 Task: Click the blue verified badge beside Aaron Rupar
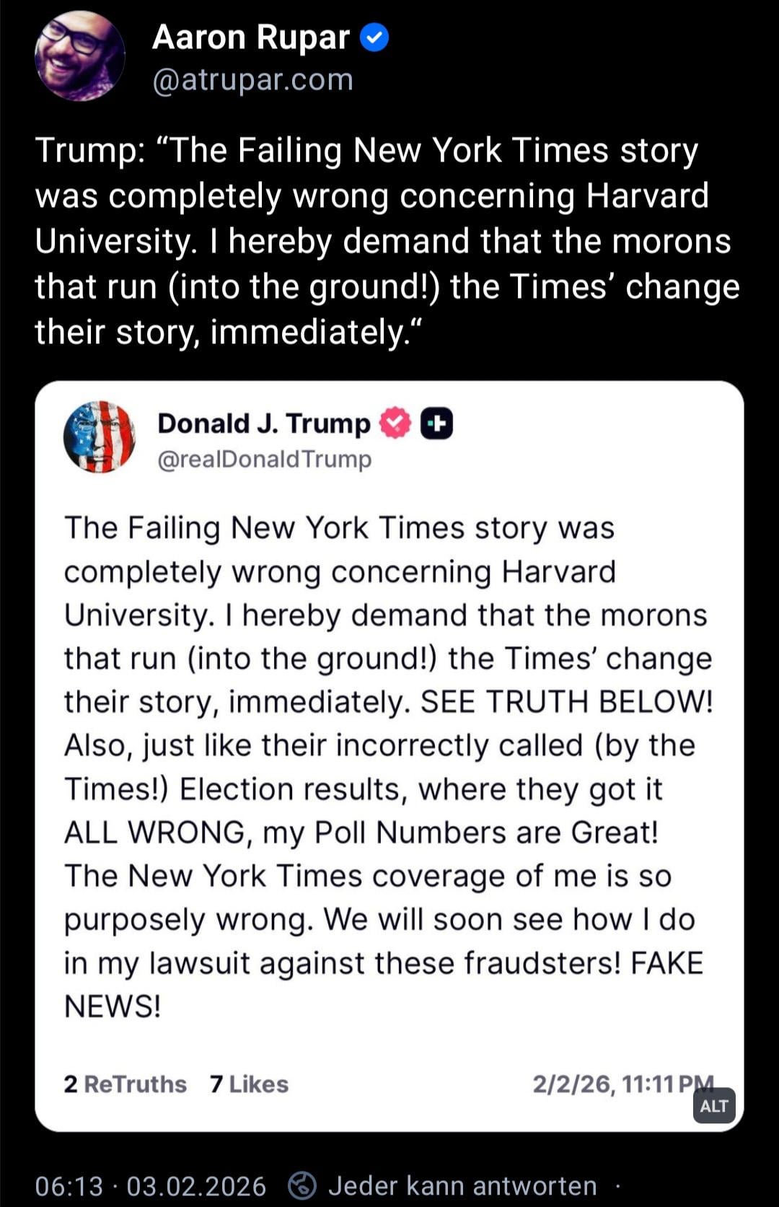click(374, 38)
